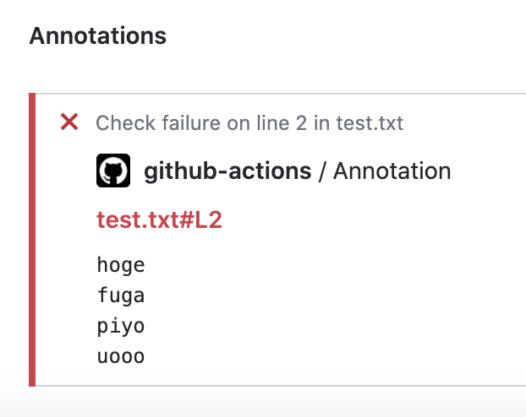This screenshot has height=417, width=526.
Task: Select the hoge message line
Action: pos(121,265)
